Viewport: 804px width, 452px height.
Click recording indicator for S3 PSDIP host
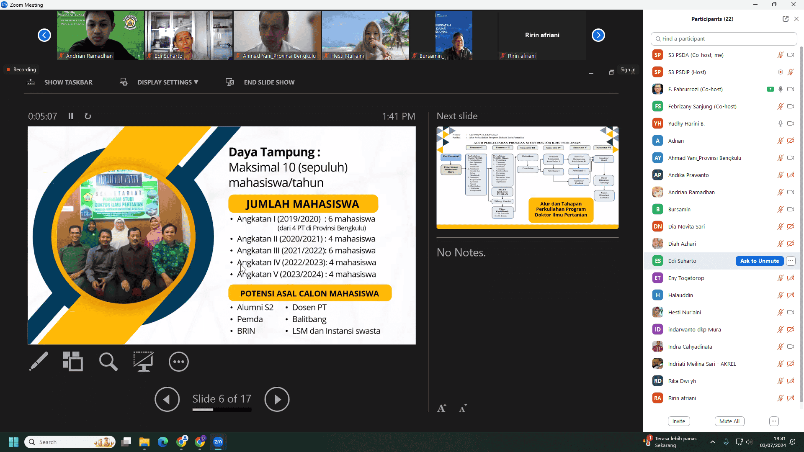(x=780, y=72)
